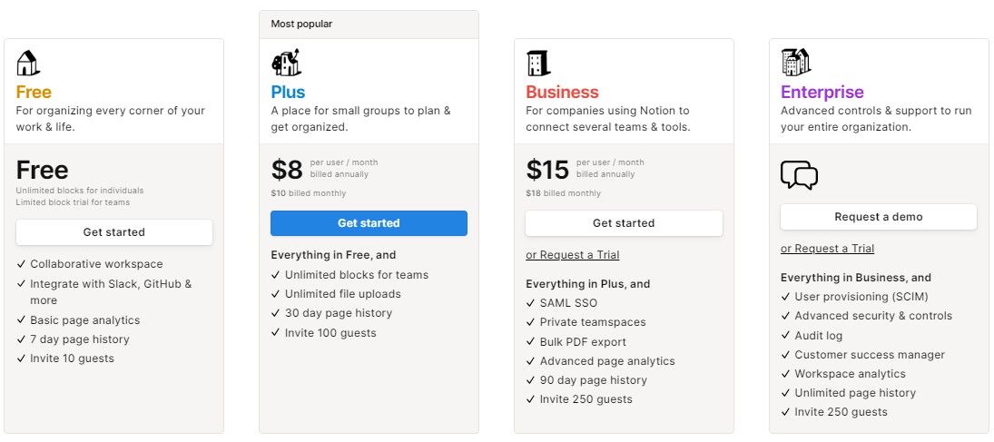Open Enterprise plan's Request a Trial link
Viewport: 994px width, 442px height.
tap(827, 249)
